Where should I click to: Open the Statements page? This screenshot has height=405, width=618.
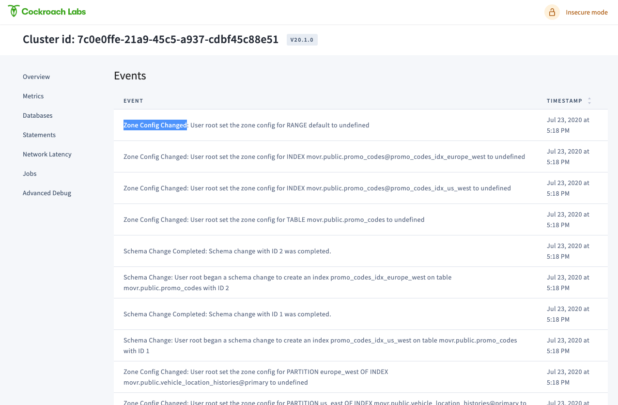39,135
